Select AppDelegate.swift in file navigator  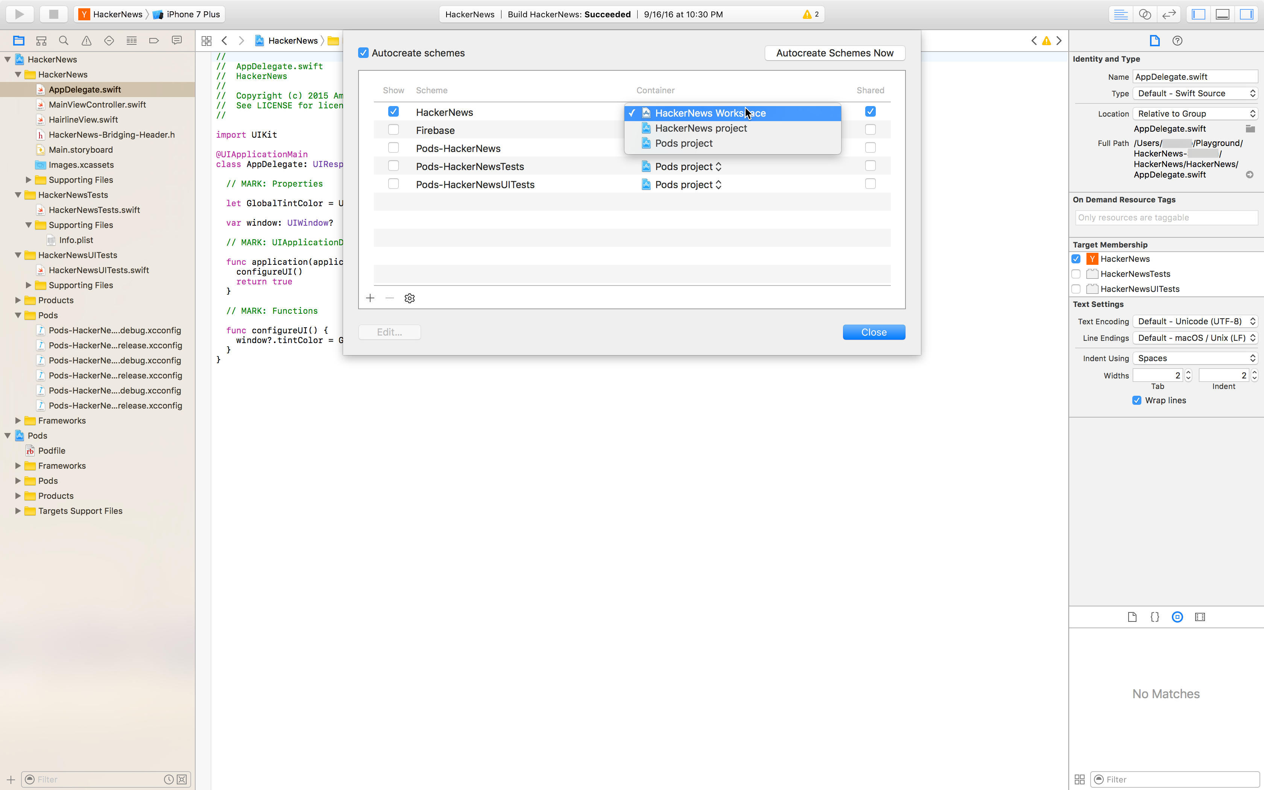[85, 89]
